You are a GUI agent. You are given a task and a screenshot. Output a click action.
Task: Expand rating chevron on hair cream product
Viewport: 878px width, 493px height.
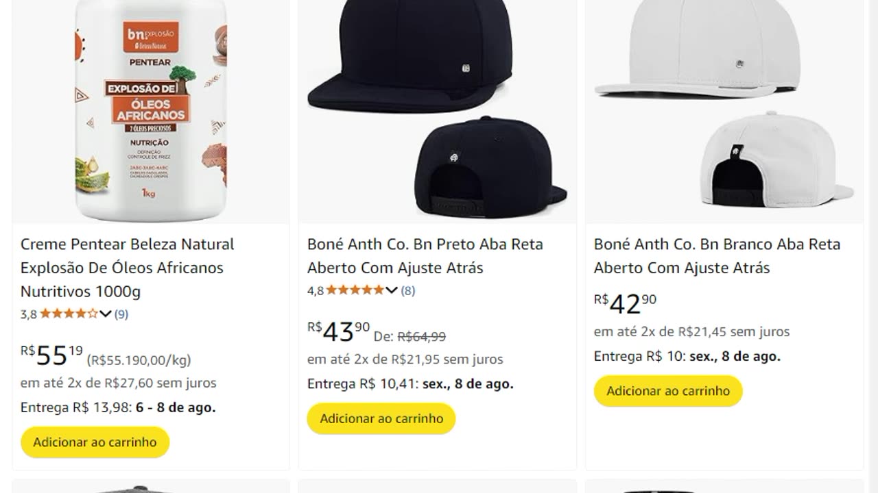[106, 314]
